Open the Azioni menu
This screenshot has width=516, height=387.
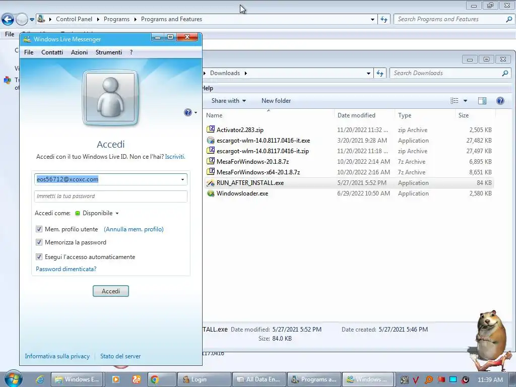[x=79, y=52]
